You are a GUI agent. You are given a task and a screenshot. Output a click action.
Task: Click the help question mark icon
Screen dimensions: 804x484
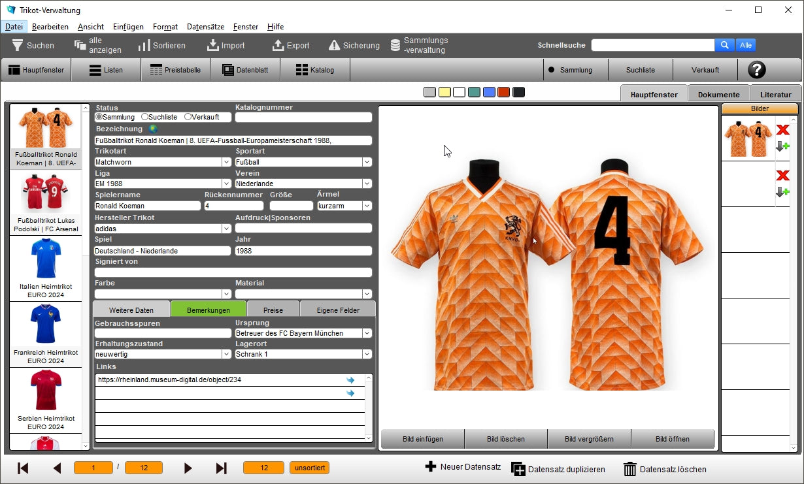[x=756, y=70]
